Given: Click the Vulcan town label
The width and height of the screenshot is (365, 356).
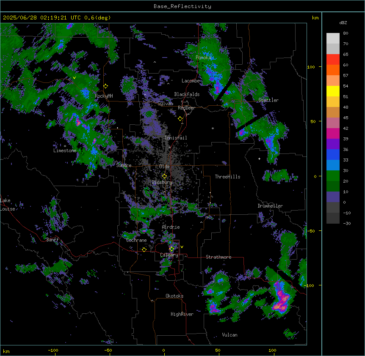Looking at the screenshot, I should pyautogui.click(x=230, y=335).
